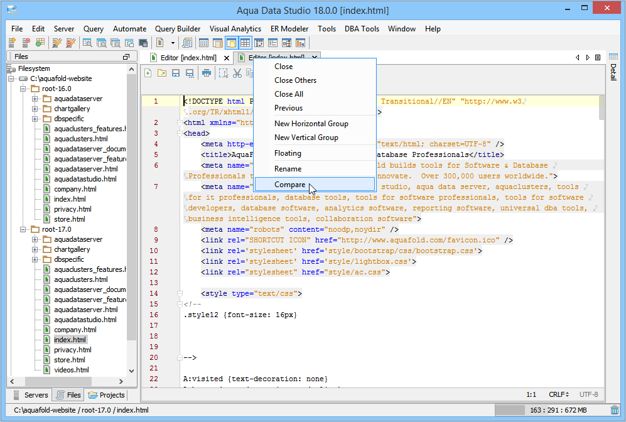This screenshot has width=626, height=422.
Task: Click the Print icon in editor toolbar
Action: (x=207, y=73)
